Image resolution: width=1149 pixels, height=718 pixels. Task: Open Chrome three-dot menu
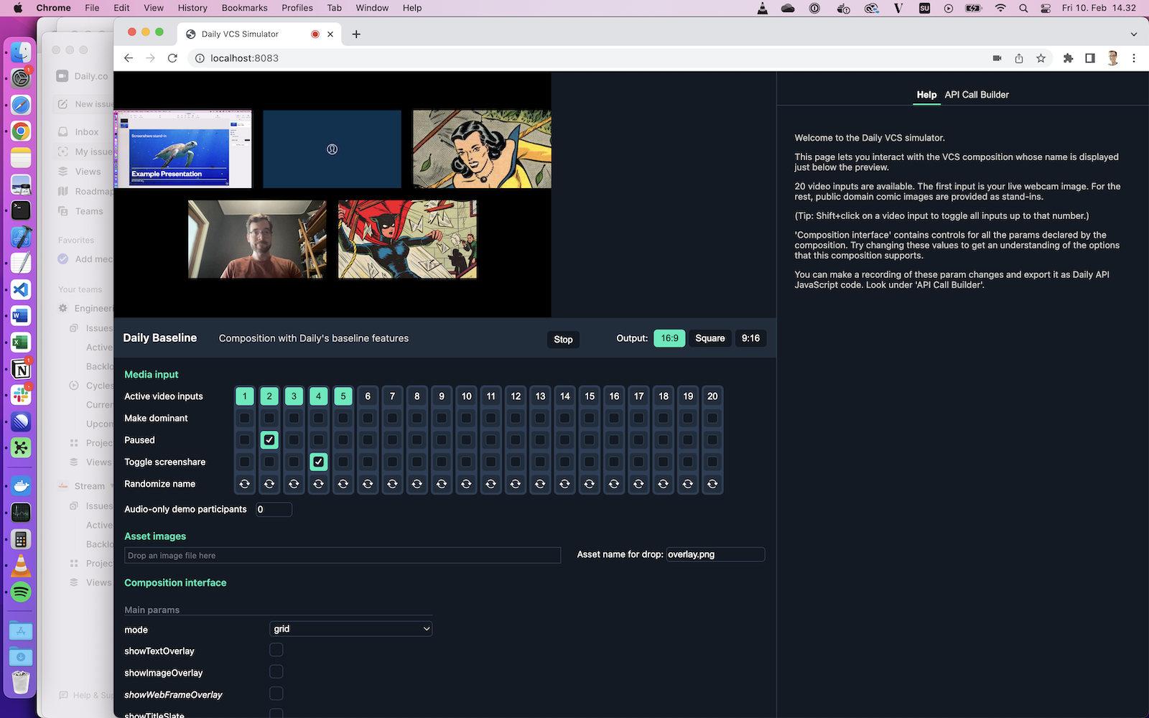[x=1134, y=58]
